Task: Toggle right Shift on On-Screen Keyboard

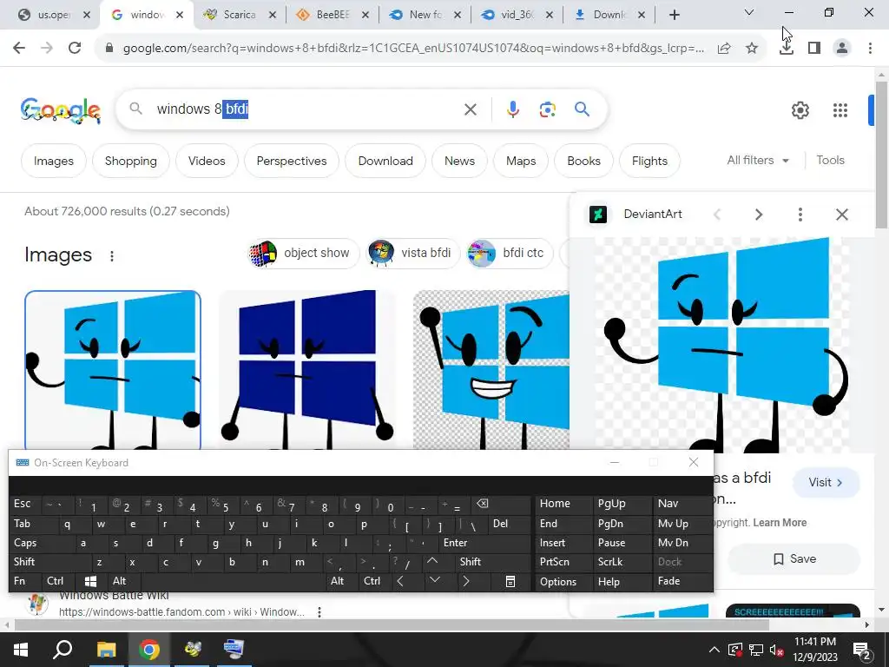Action: (492, 562)
